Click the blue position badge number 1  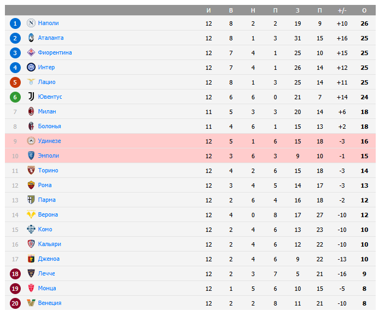tap(15, 23)
